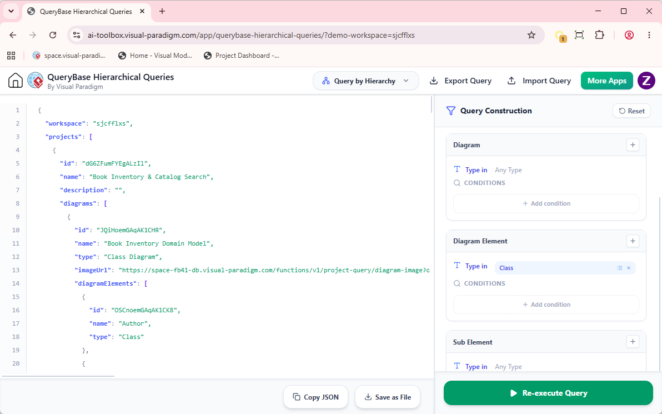The height and width of the screenshot is (414, 662).
Task: Click Any Type field under Diagram
Action: (508, 170)
